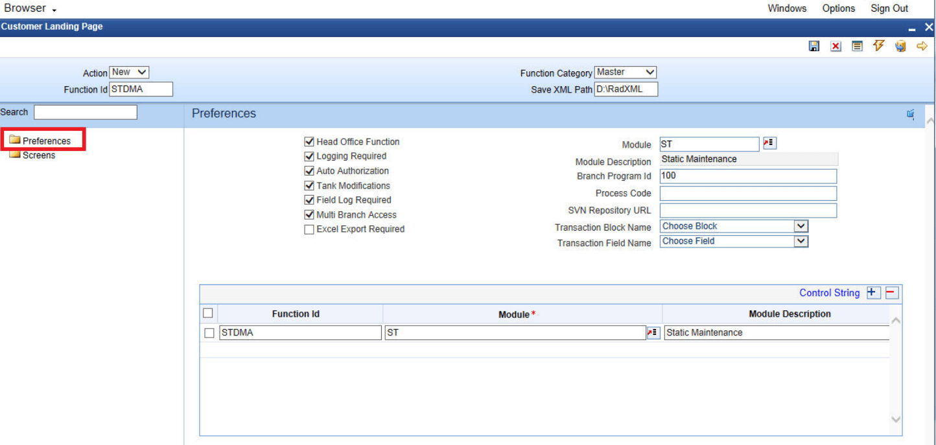Viewport: 936px width, 445px height.
Task: Toggle Tank Modifications checkbox
Action: tap(309, 185)
